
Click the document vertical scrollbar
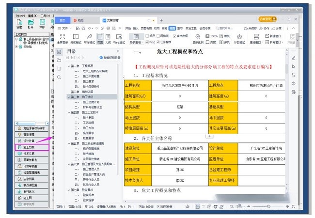(x=287, y=69)
